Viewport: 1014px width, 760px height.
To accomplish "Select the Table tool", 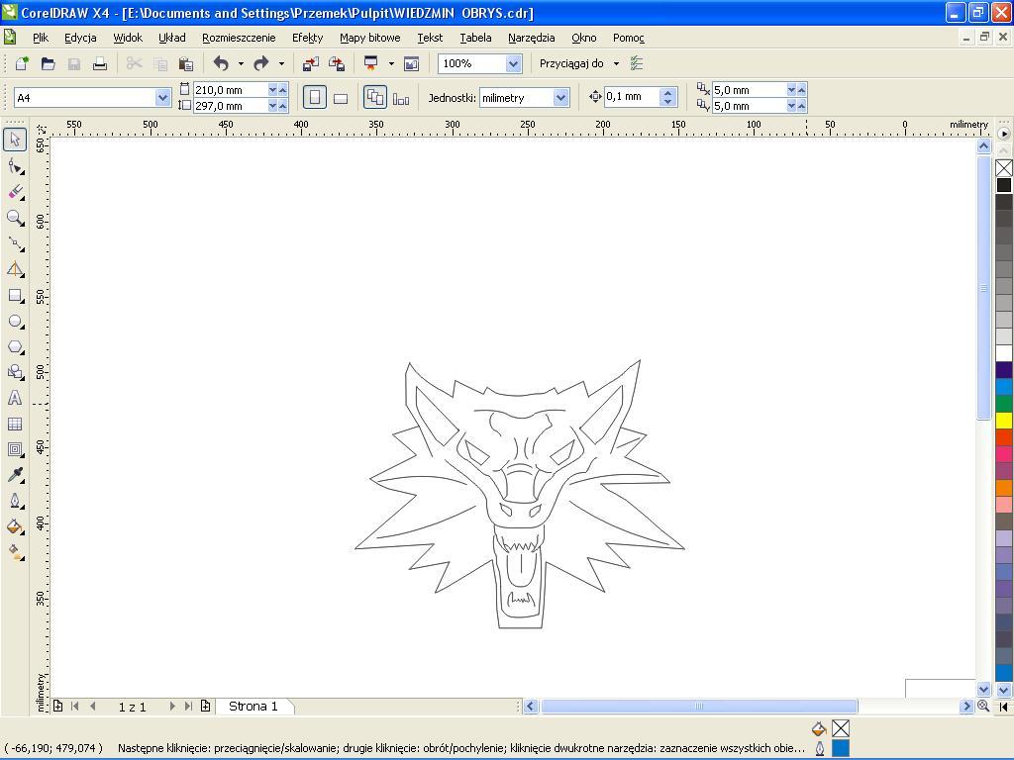I will 15,424.
